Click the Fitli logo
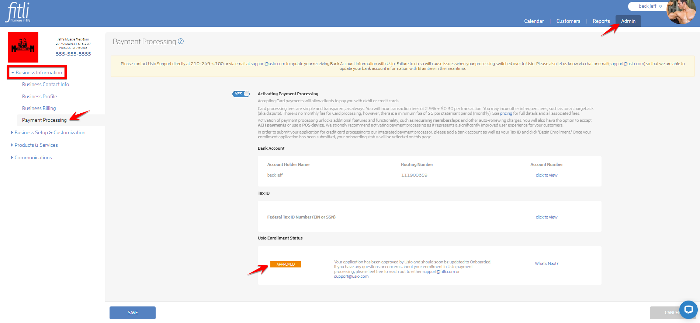 (x=18, y=12)
